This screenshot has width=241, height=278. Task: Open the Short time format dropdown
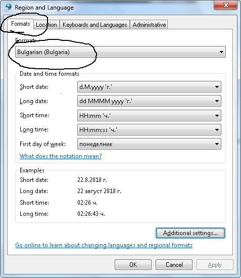[149, 116]
